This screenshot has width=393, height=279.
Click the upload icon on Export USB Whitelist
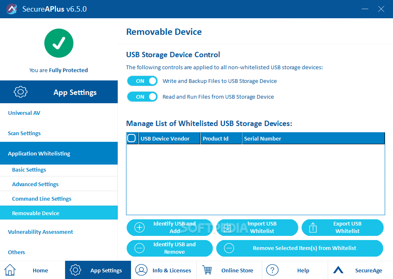(313, 228)
